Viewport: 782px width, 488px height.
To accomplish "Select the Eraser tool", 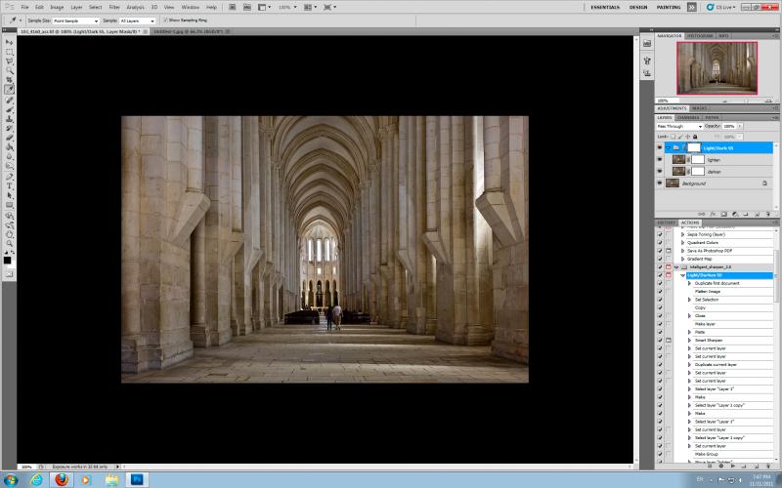I will [9, 138].
